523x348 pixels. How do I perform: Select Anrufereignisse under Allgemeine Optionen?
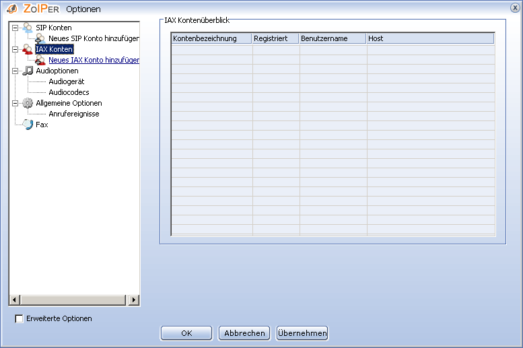73,114
